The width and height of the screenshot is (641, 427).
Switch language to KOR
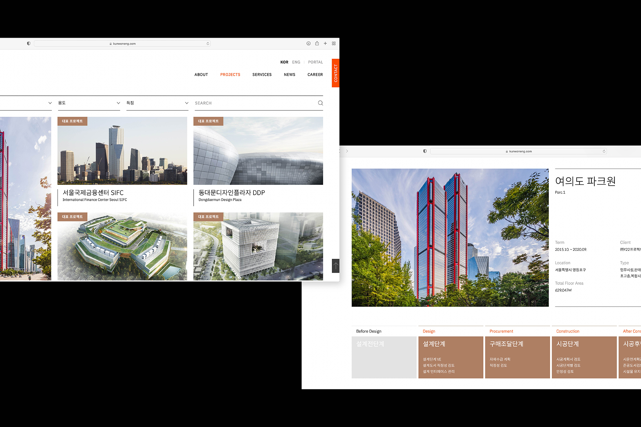[284, 62]
